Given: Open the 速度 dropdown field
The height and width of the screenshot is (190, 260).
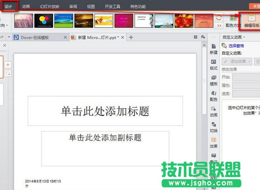Looking at the screenshot, I should click(x=246, y=94).
